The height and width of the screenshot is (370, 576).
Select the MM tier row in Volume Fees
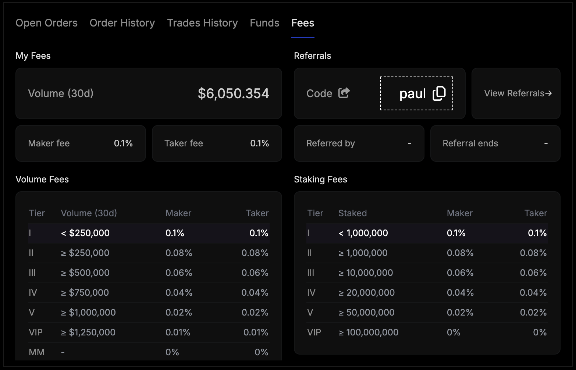click(x=149, y=352)
